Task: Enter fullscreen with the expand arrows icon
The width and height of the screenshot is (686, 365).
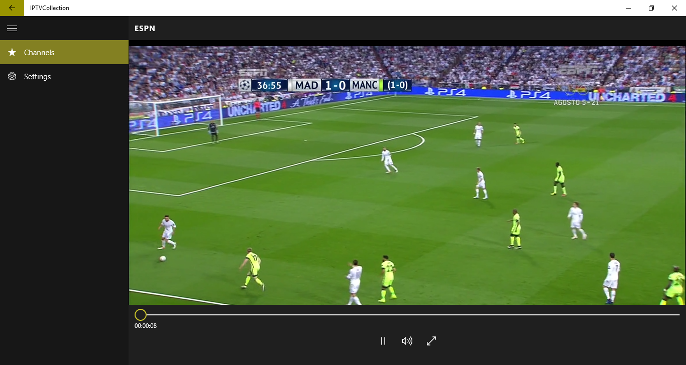Action: [x=431, y=341]
